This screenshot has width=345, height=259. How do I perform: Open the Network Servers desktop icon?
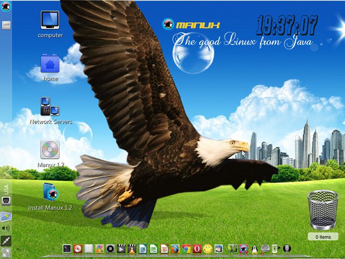pos(50,107)
